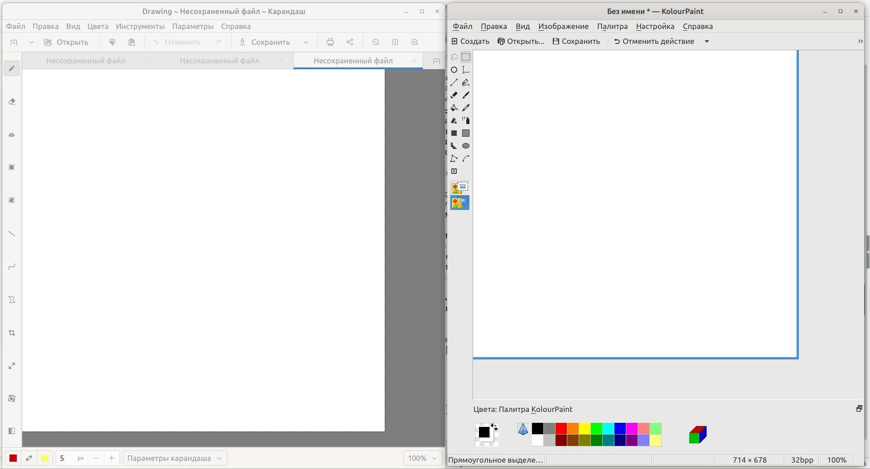This screenshot has height=469, width=870.
Task: Click the zoom in magnifier icon
Action: point(415,42)
